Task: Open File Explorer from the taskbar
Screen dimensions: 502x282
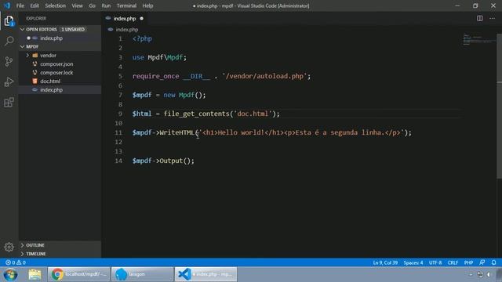Action: (x=35, y=274)
